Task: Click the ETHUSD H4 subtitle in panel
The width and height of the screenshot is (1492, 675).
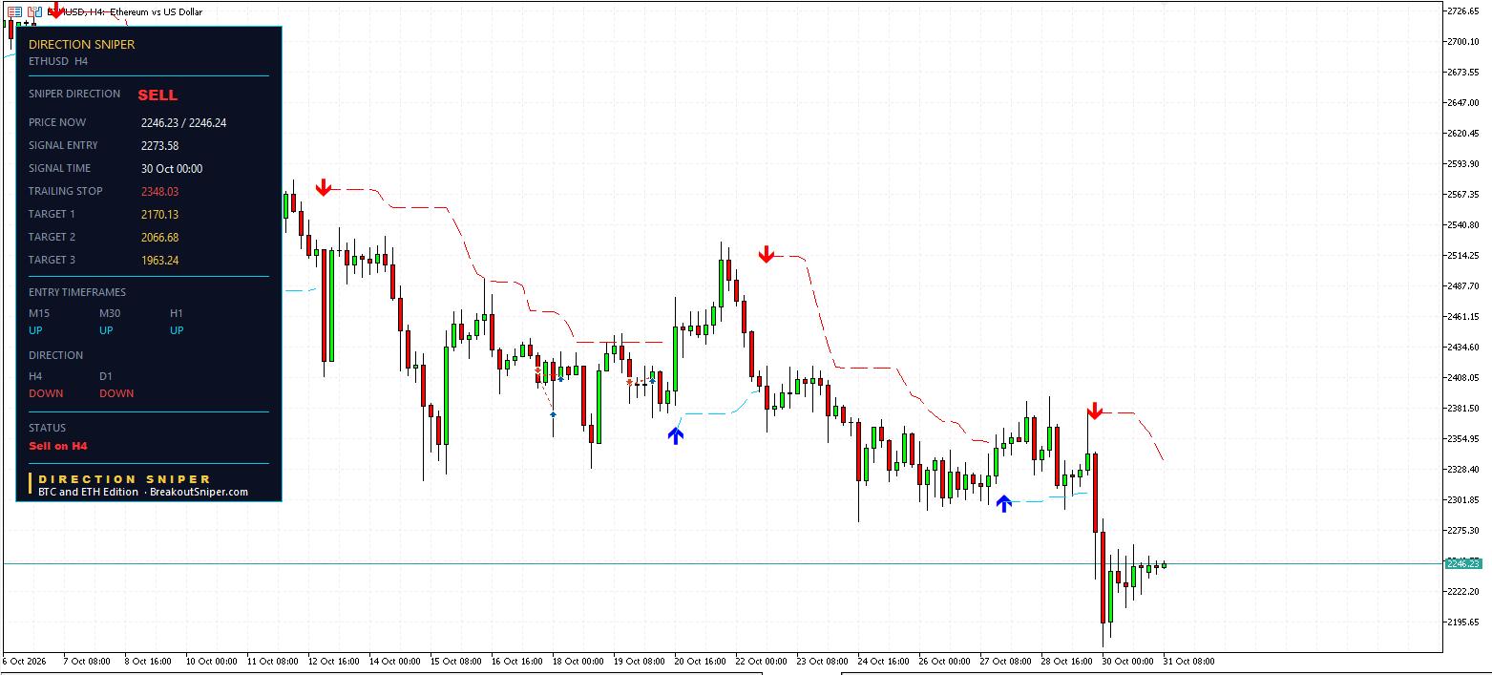Action: tap(58, 61)
